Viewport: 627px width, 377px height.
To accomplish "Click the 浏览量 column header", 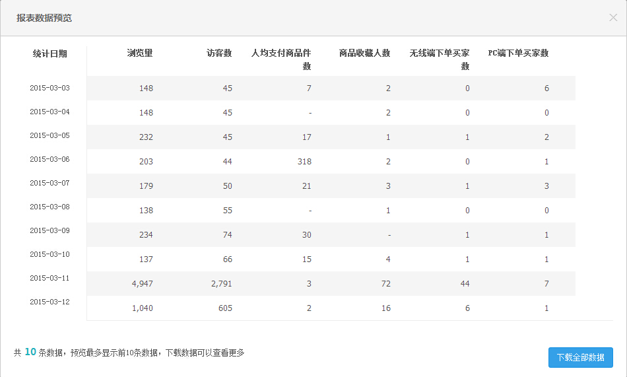I will pyautogui.click(x=140, y=53).
